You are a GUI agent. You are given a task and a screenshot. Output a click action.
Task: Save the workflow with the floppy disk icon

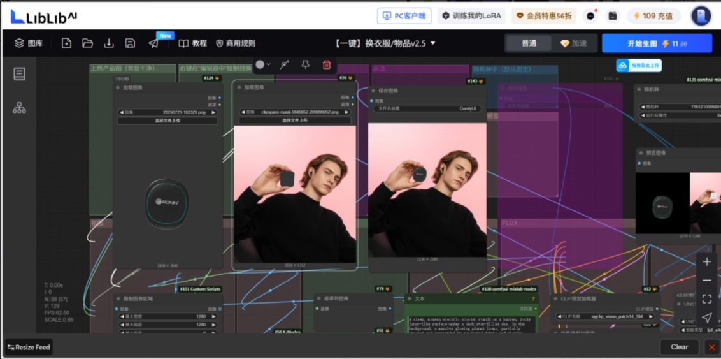pos(130,43)
